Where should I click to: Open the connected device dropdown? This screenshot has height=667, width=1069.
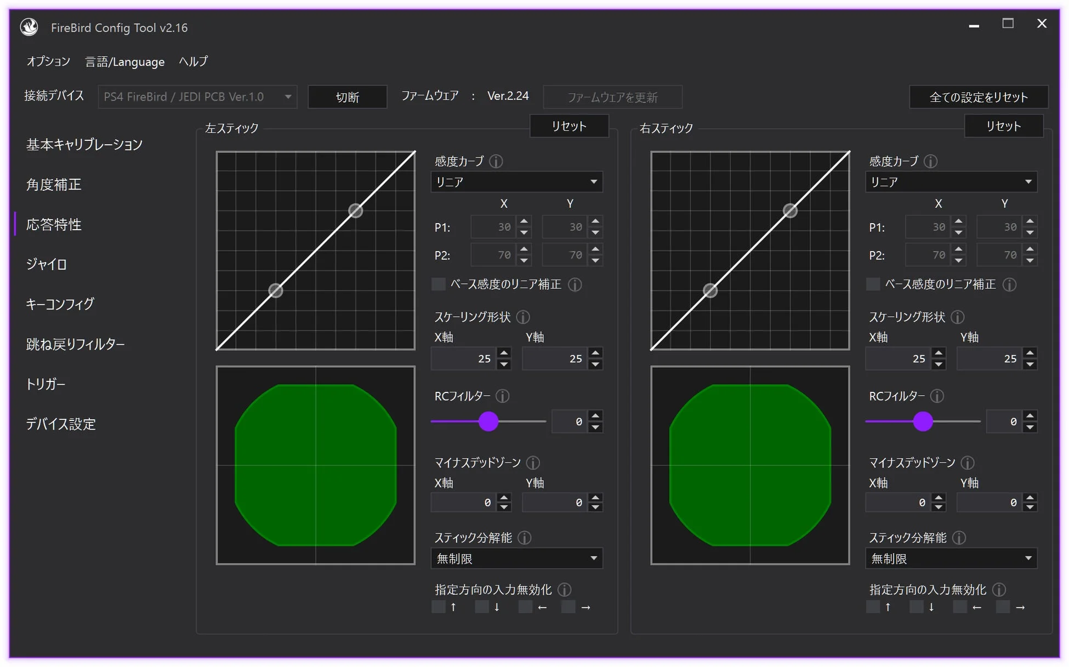197,96
